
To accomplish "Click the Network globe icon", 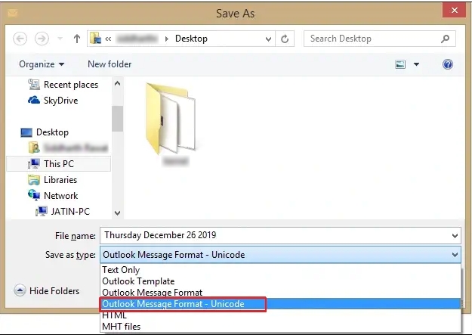I will click(x=34, y=195).
